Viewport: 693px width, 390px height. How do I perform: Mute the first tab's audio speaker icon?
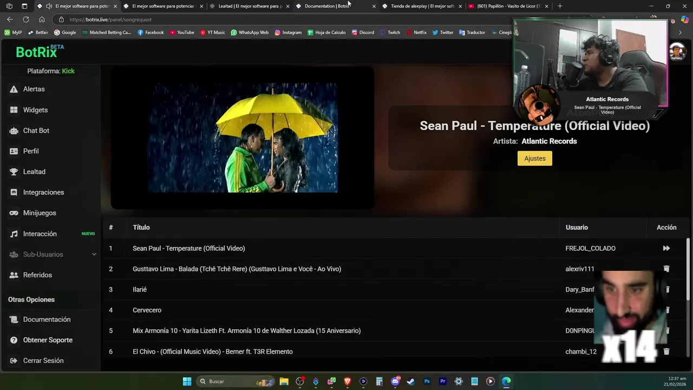(49, 6)
